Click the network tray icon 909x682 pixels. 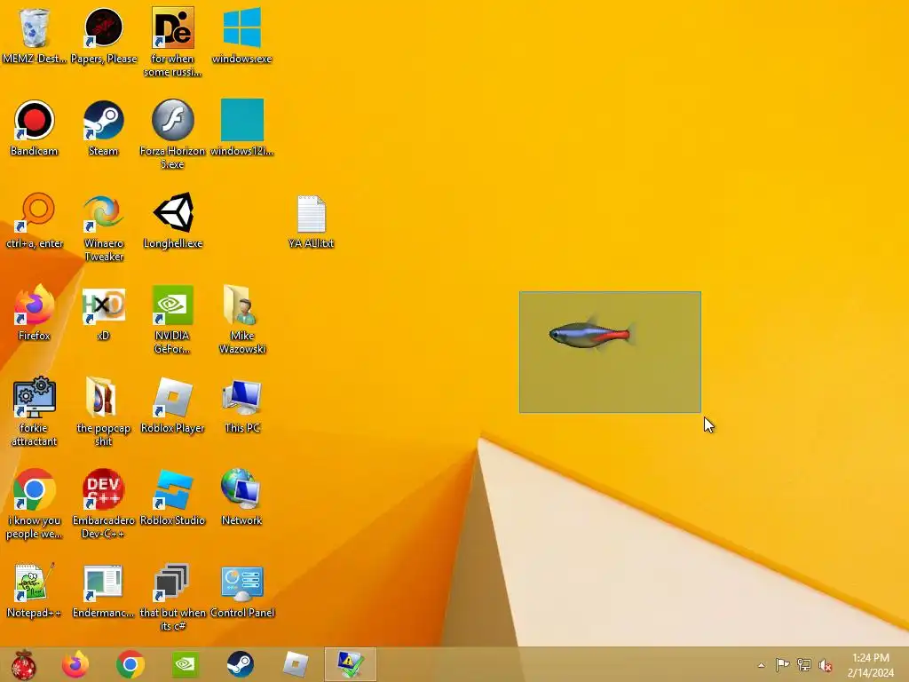(804, 664)
